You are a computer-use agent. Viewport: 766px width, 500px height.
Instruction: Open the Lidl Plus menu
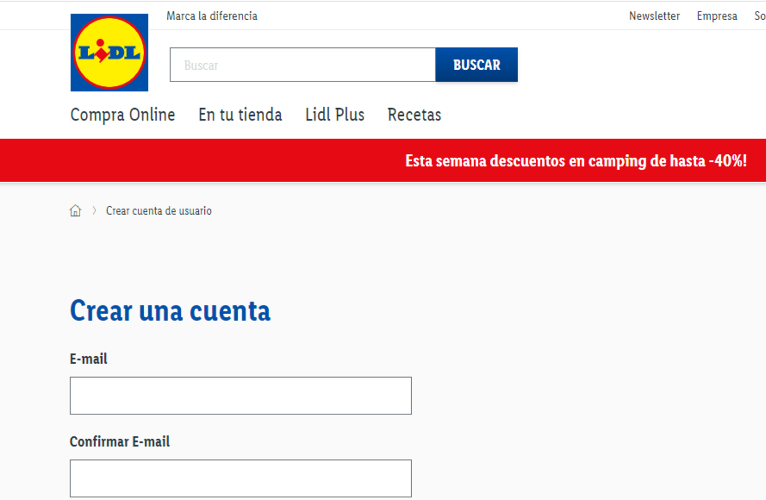pyautogui.click(x=335, y=114)
